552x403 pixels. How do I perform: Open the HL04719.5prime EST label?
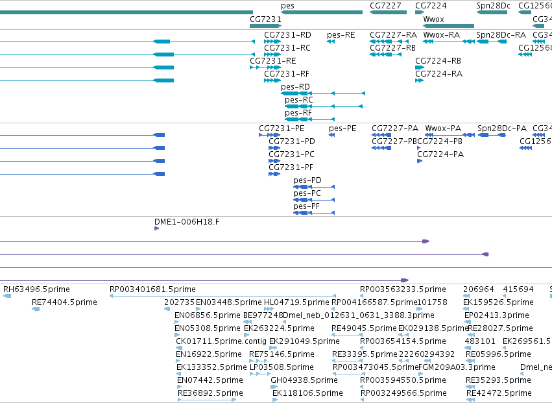tap(296, 302)
